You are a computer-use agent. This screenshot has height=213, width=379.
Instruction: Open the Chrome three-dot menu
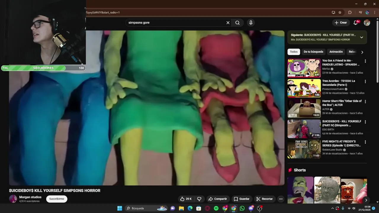[x=375, y=12]
